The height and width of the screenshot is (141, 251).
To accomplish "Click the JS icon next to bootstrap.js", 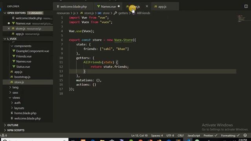I will point(11,77).
